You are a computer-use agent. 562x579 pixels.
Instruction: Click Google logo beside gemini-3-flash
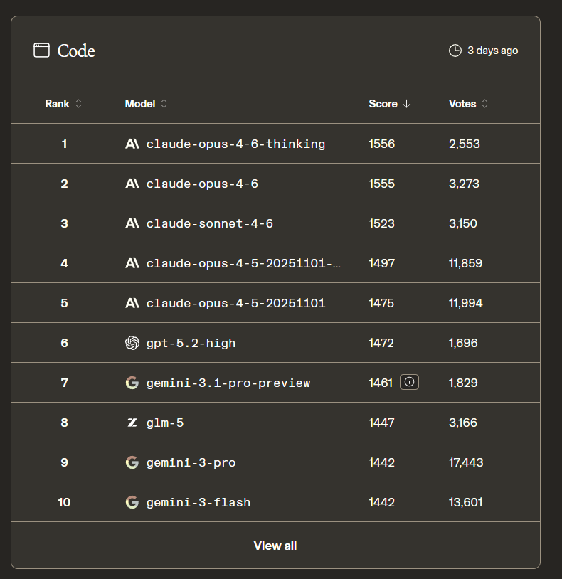coord(132,502)
